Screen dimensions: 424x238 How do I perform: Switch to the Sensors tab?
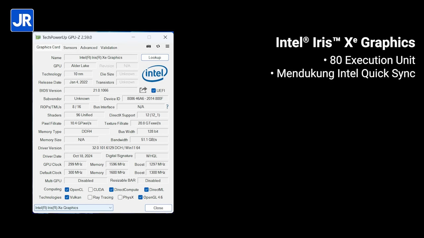(x=70, y=48)
